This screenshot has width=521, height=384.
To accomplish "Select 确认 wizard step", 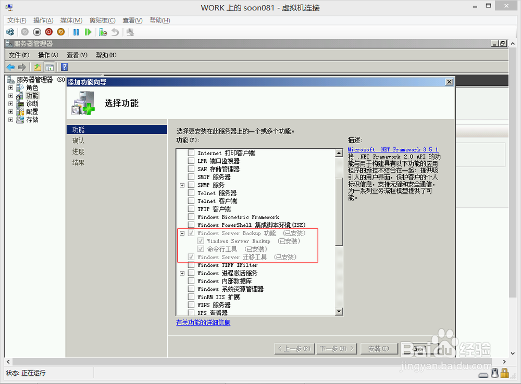I will coord(79,140).
